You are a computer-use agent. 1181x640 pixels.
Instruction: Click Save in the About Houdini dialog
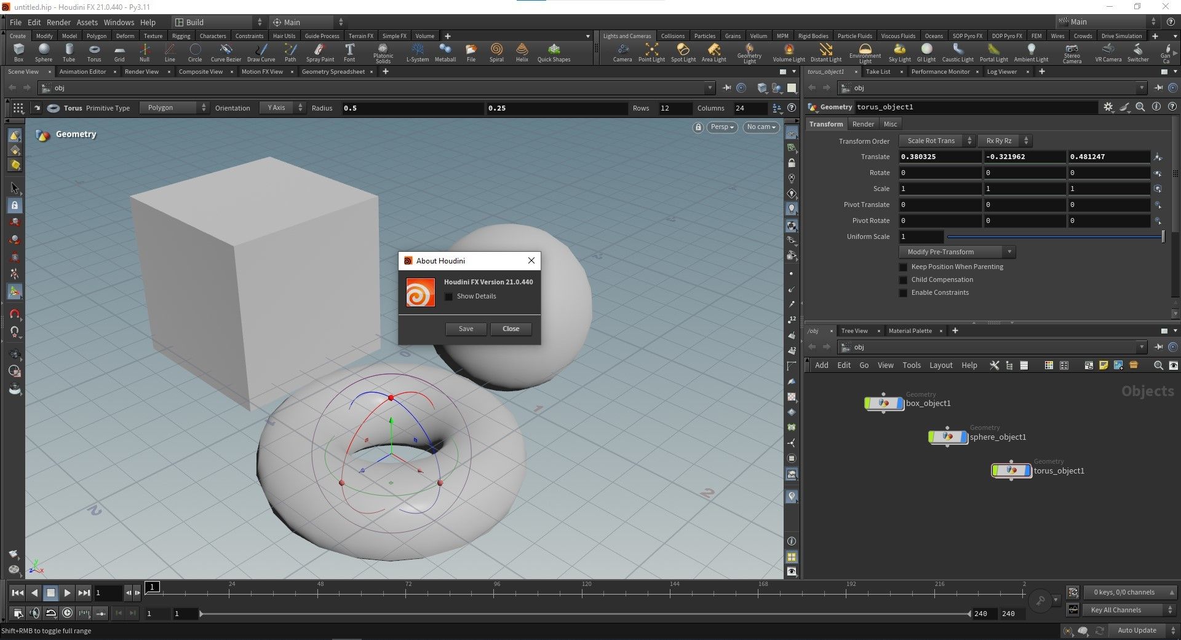466,329
